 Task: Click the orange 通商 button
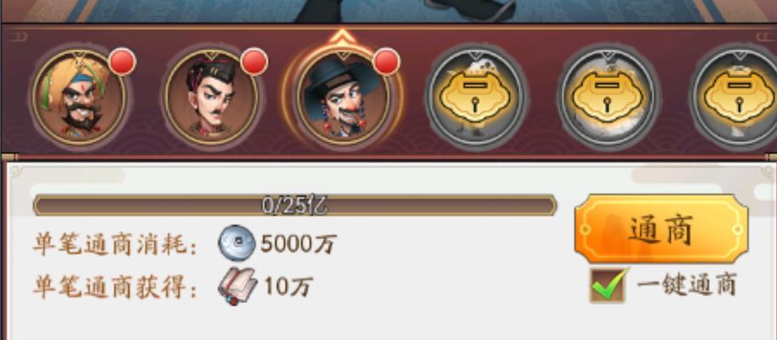661,229
